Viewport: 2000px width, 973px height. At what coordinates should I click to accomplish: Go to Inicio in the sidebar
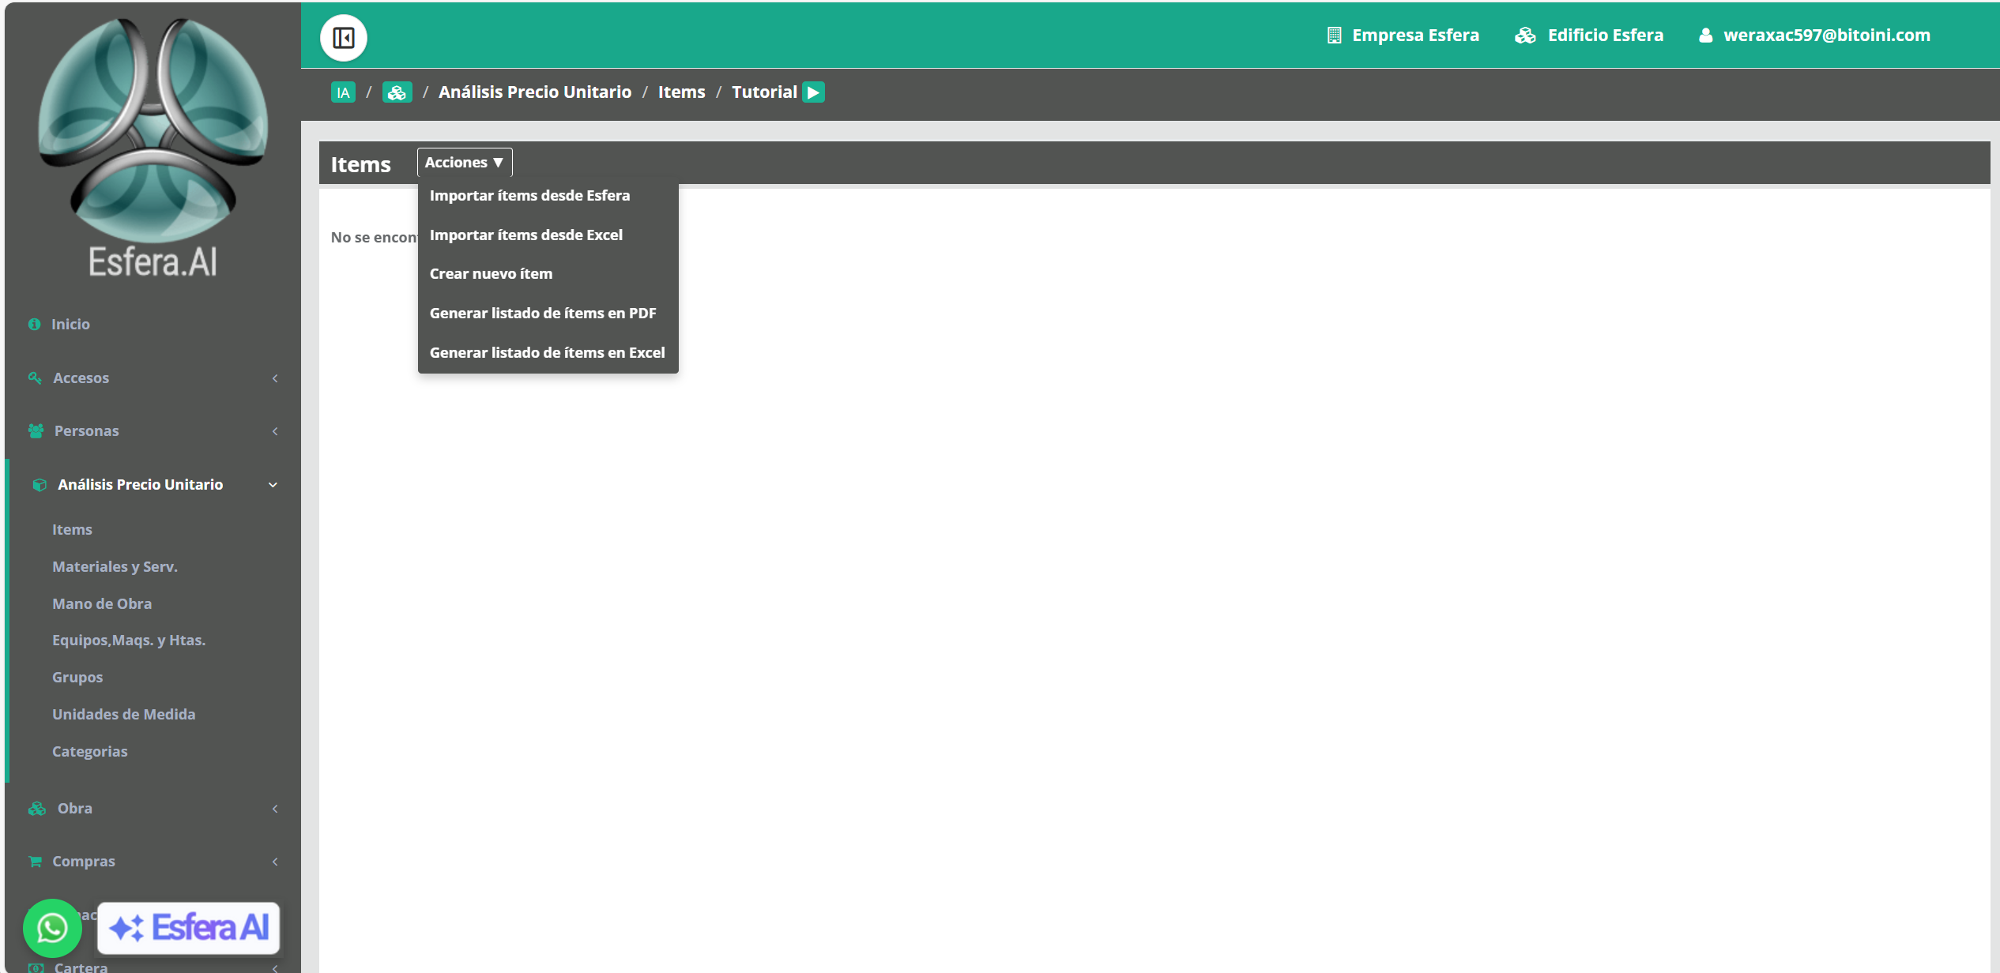pyautogui.click(x=70, y=325)
